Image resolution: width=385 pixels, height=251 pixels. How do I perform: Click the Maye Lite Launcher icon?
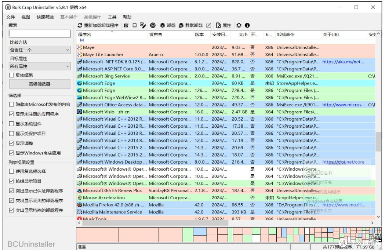click(79, 55)
